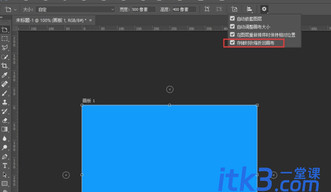The height and width of the screenshot is (192, 331).
Task: Select the Artboard tool in toolbar
Action: (x=4, y=30)
